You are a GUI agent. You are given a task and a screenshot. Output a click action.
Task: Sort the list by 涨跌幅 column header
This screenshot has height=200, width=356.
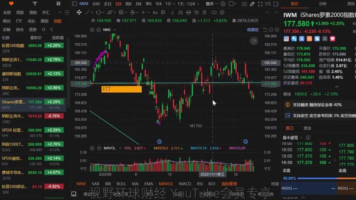point(58,38)
